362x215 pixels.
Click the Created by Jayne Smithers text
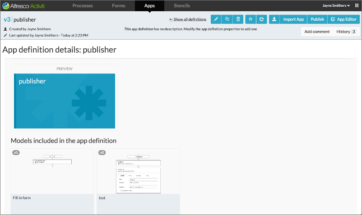(30, 29)
